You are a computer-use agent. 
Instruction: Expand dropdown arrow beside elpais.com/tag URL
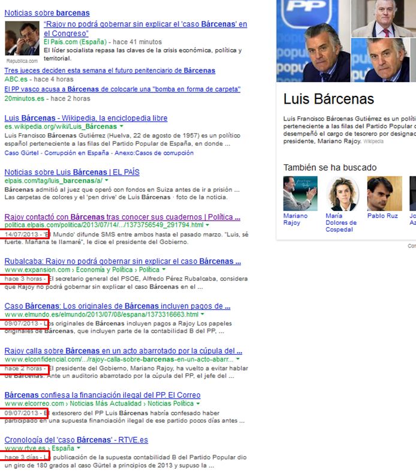pos(106,180)
